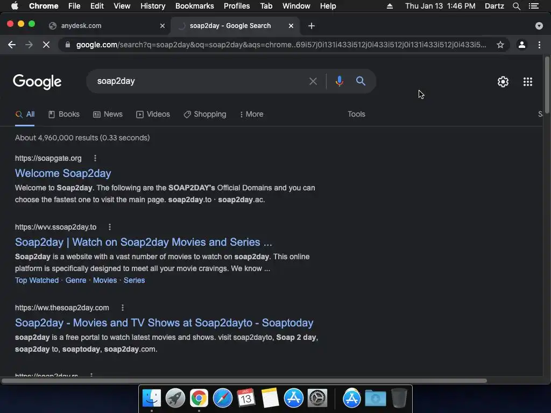Open Finder from the Dock
This screenshot has height=413, width=551.
click(x=152, y=398)
